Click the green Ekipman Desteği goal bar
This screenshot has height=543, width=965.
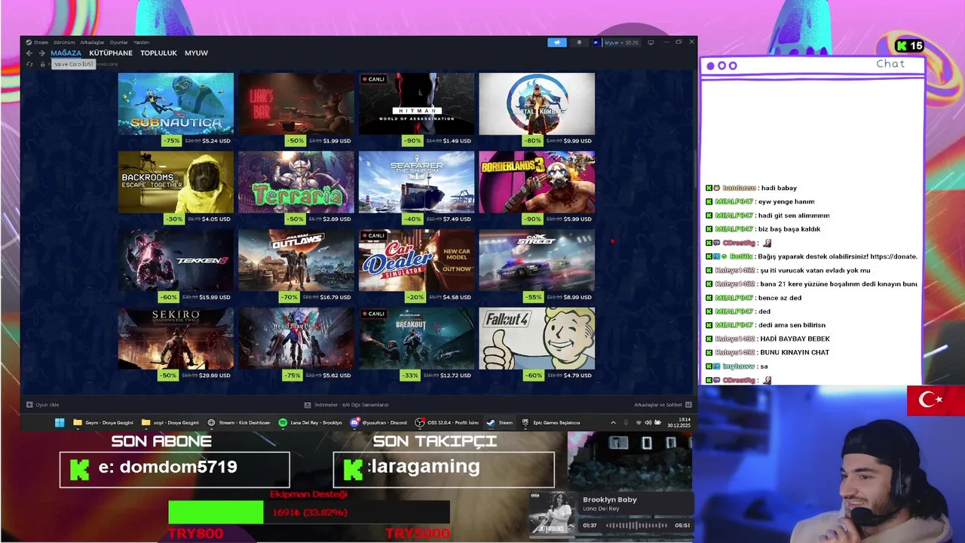click(x=216, y=512)
